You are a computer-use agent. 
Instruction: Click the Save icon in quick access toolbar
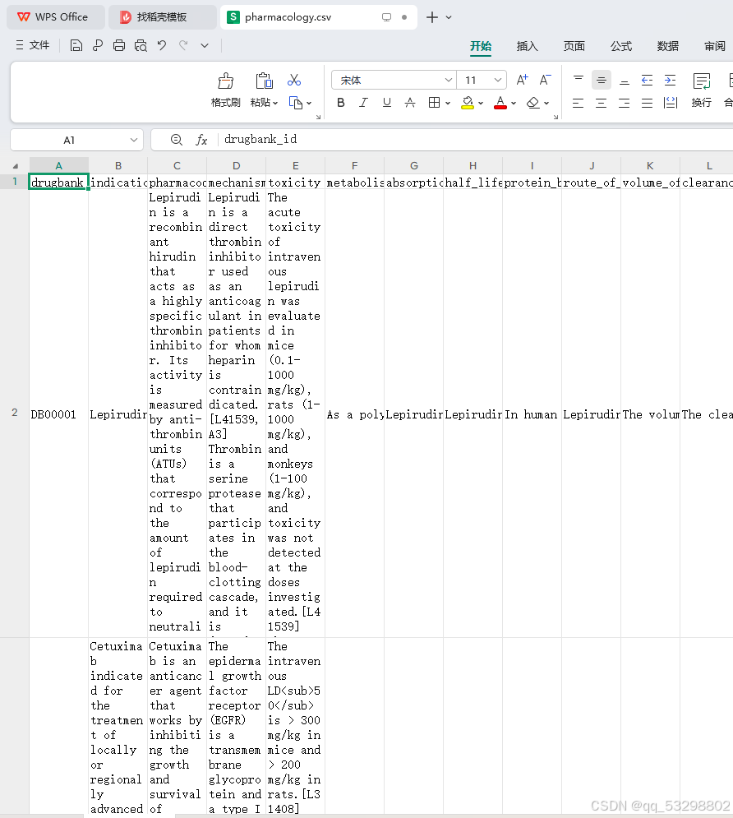pos(76,45)
